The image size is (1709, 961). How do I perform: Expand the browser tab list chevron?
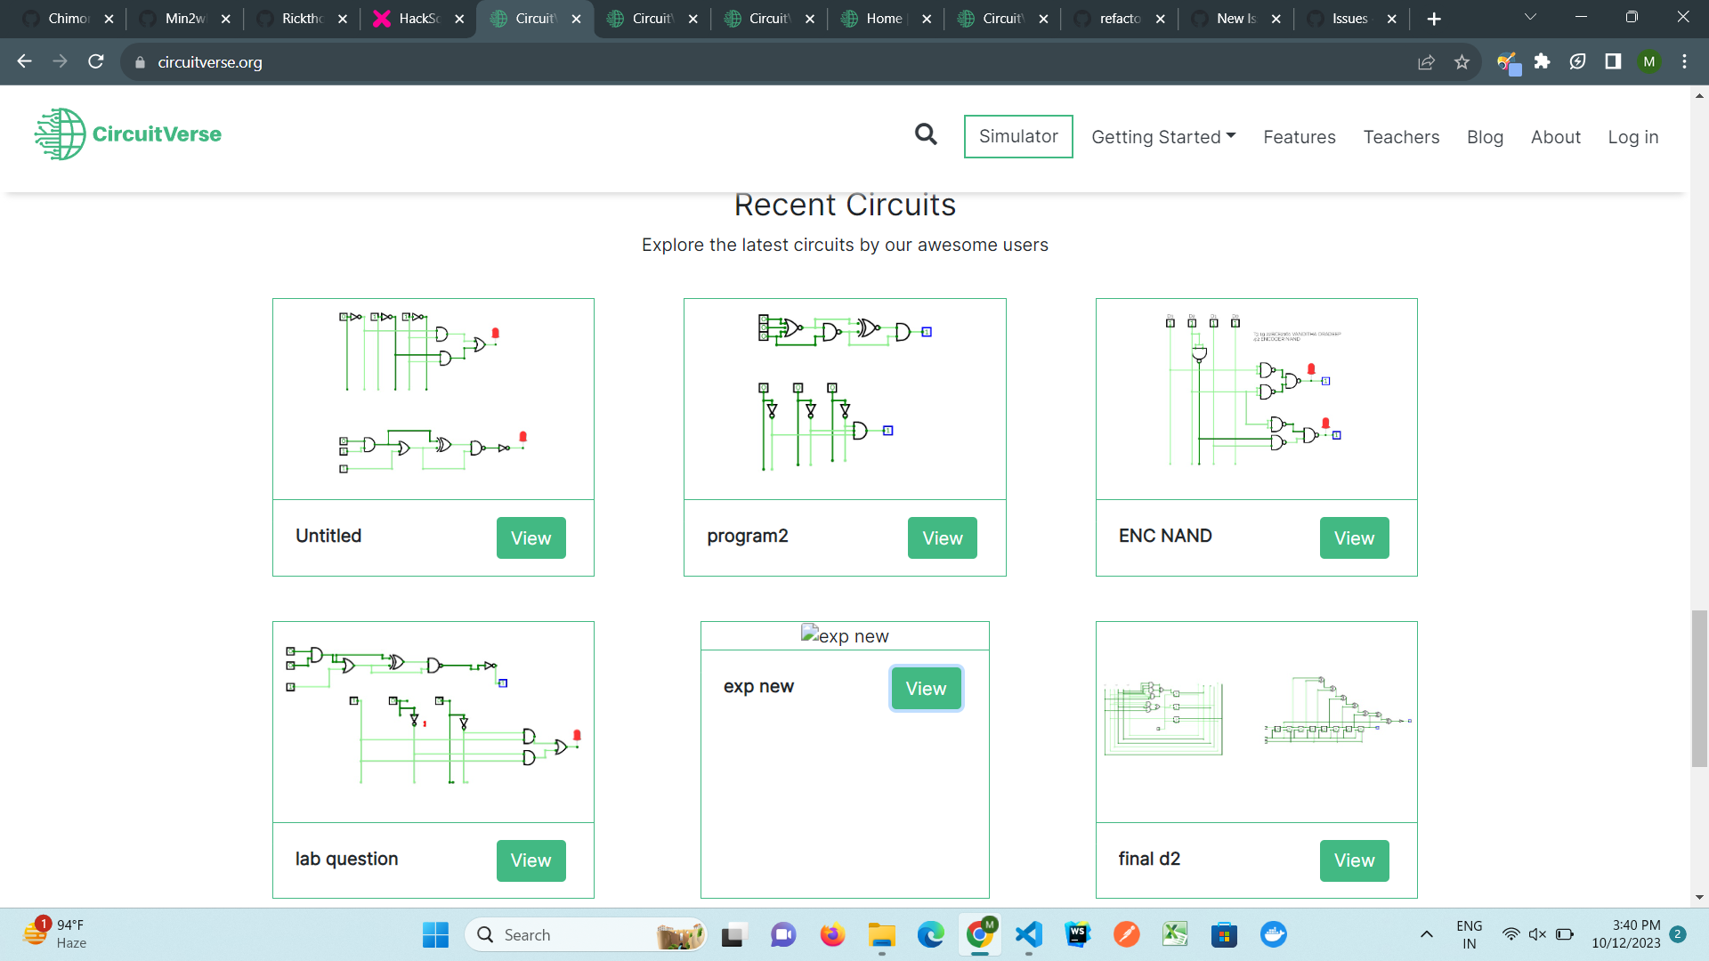point(1529,16)
